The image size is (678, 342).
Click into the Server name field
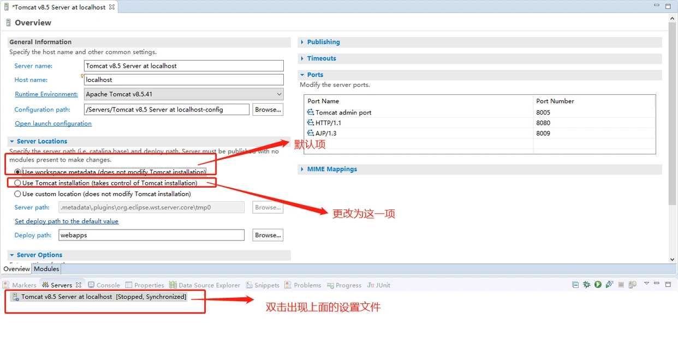click(183, 65)
